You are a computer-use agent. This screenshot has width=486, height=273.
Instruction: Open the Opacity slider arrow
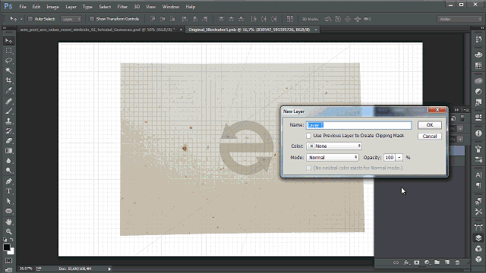tap(399, 157)
